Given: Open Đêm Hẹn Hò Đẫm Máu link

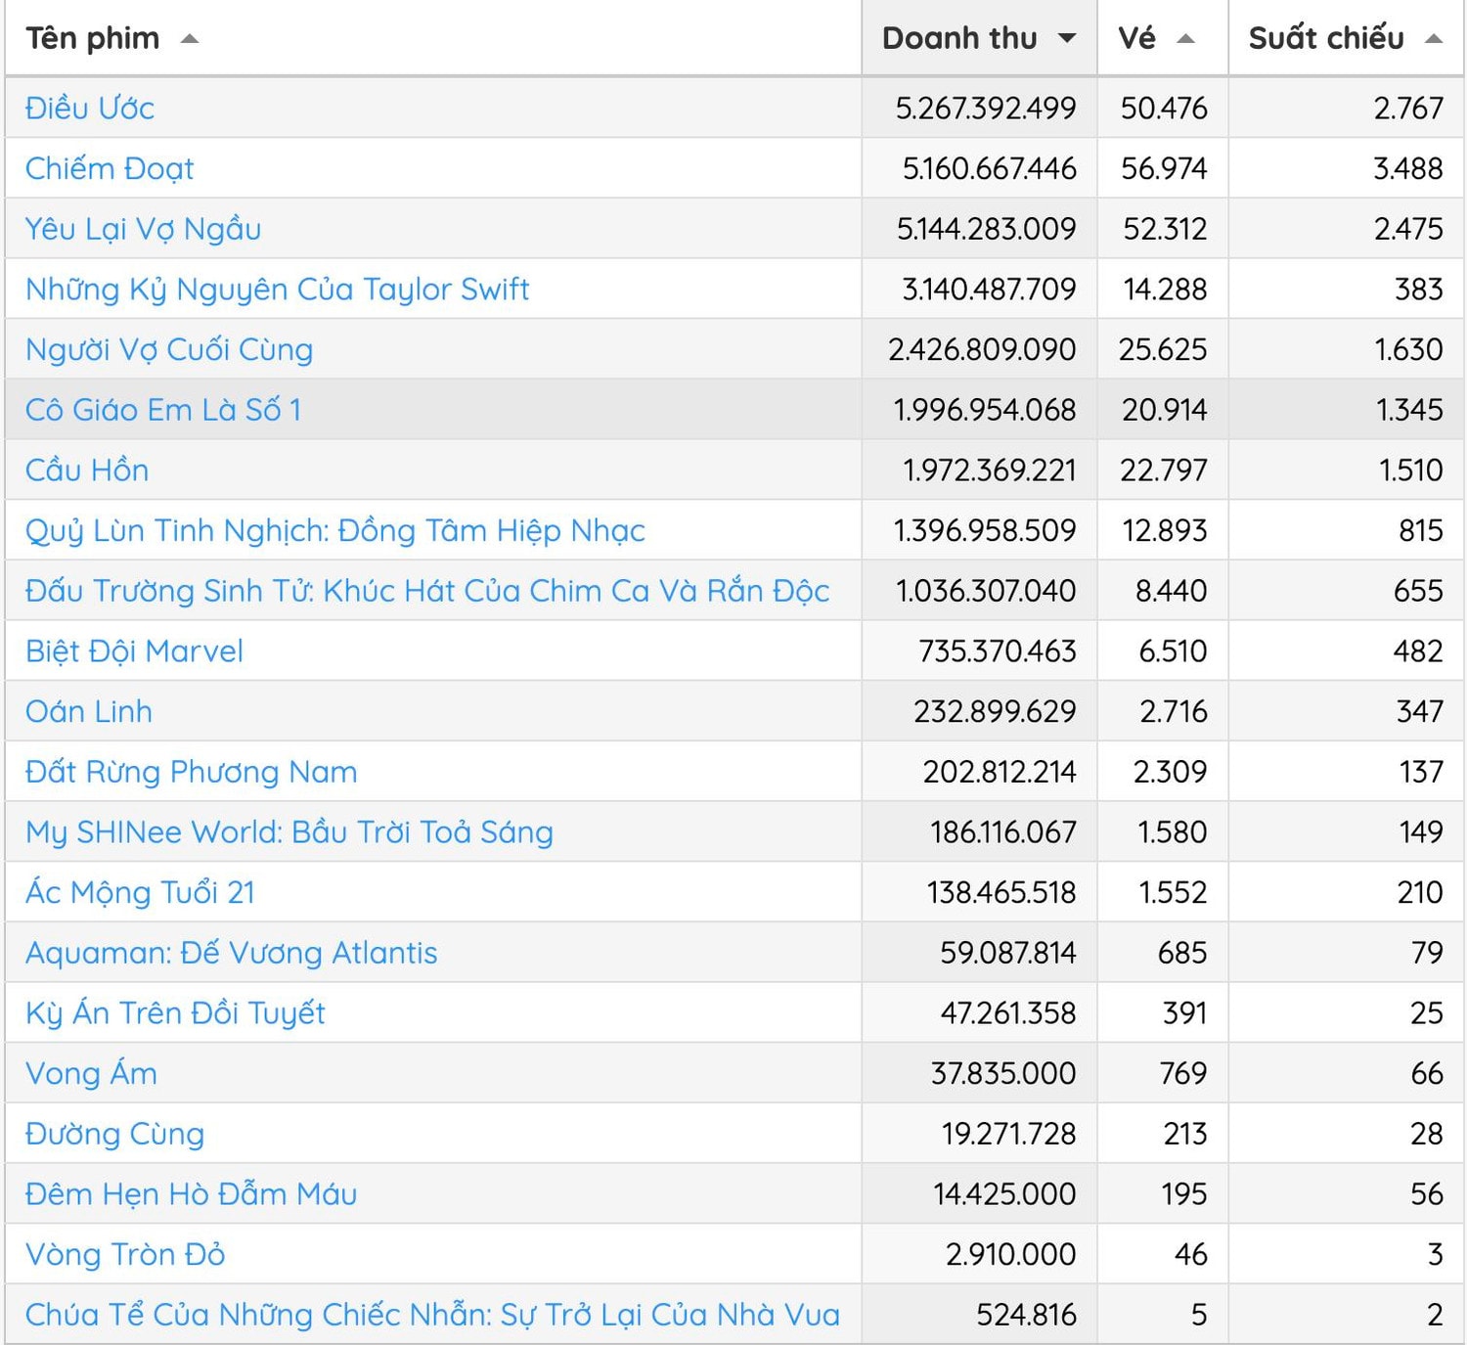Looking at the screenshot, I should 191,1194.
